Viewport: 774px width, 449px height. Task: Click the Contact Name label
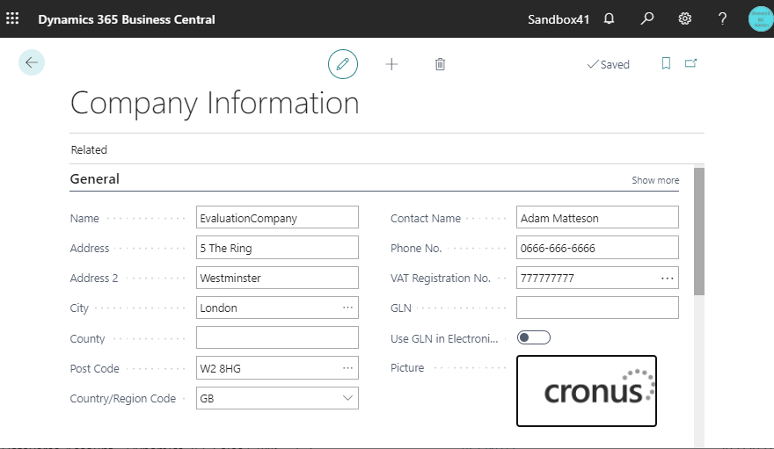point(426,218)
